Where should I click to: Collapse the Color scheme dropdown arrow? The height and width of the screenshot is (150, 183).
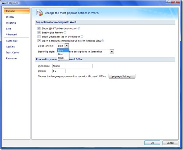[67, 46]
